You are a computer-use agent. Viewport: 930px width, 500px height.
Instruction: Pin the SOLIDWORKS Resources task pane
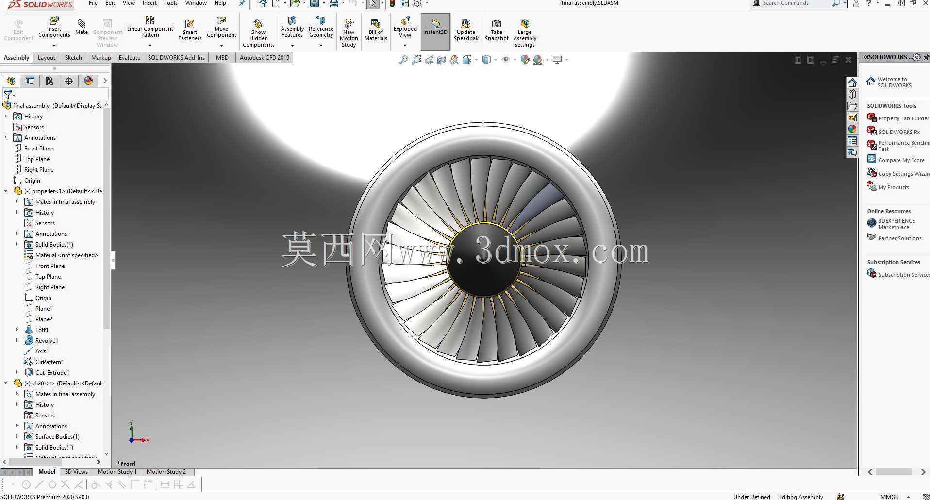pos(926,57)
